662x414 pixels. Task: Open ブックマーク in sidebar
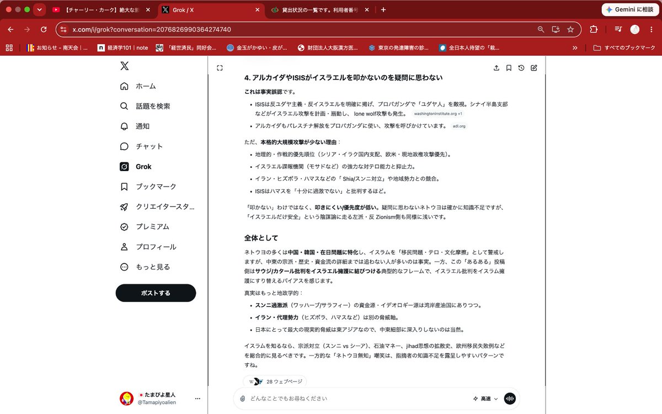148,187
